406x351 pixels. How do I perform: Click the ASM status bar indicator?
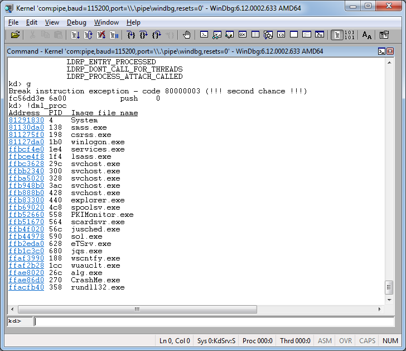tap(325, 340)
